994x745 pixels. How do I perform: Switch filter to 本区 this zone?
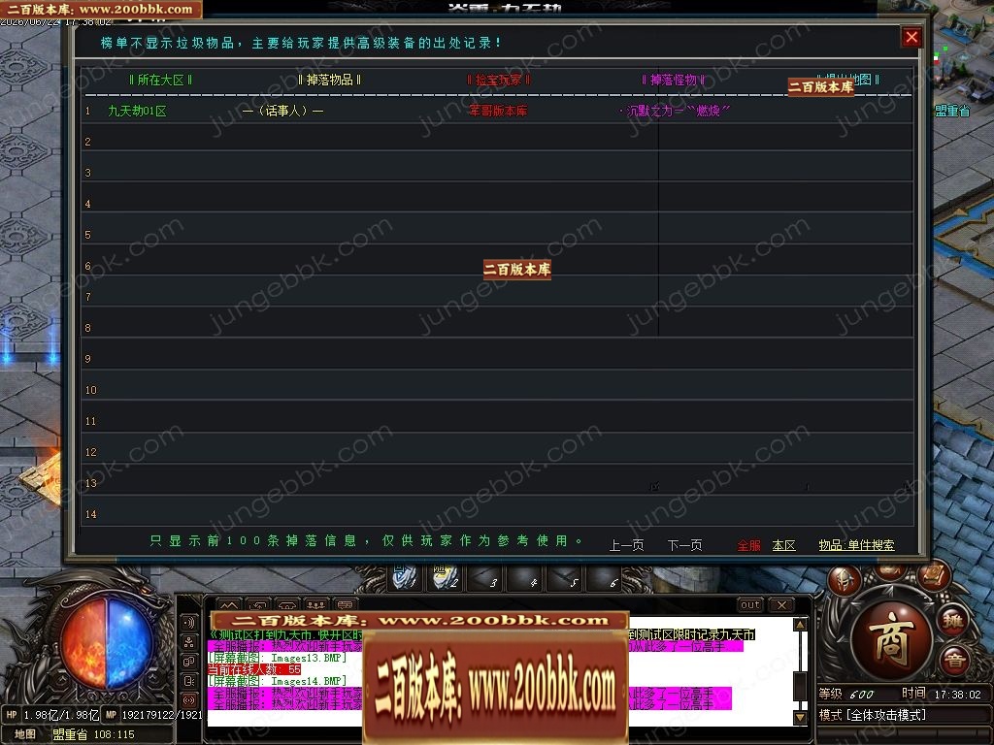(x=783, y=545)
